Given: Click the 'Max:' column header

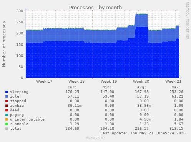Looking at the screenshot, I should pos(176,87).
